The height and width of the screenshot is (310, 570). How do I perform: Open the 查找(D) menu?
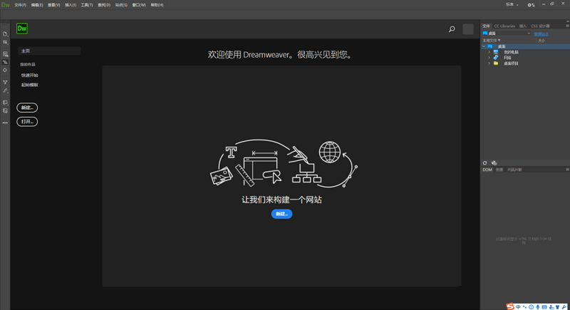tap(104, 5)
